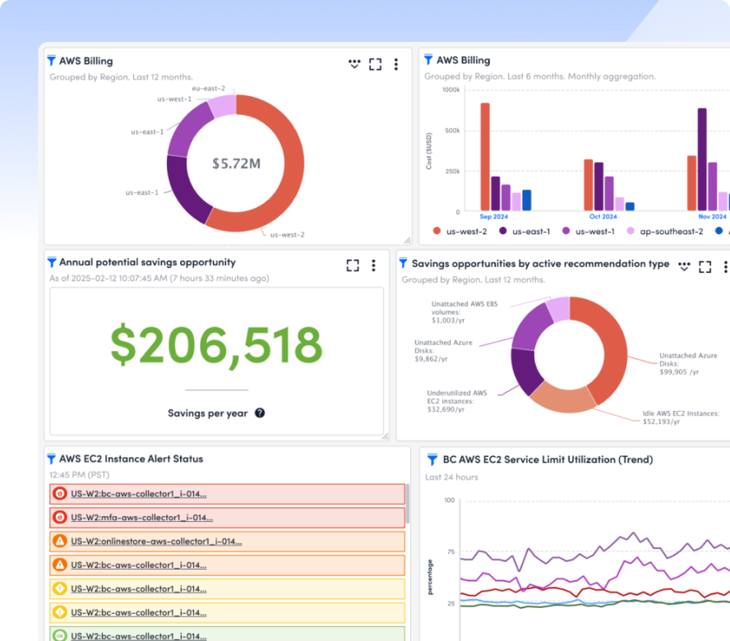Click tall dark purple Nov 2024 bar

click(702, 159)
